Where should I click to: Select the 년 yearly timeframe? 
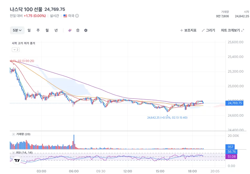tap(56, 30)
